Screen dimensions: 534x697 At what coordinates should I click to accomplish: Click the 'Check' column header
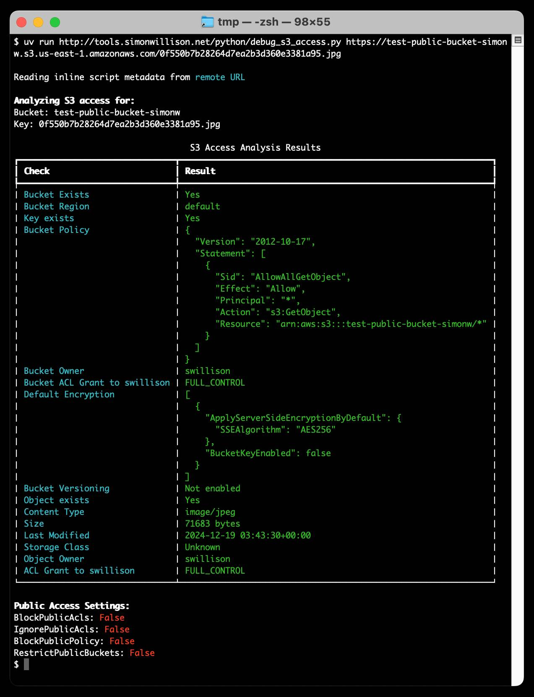coord(37,171)
